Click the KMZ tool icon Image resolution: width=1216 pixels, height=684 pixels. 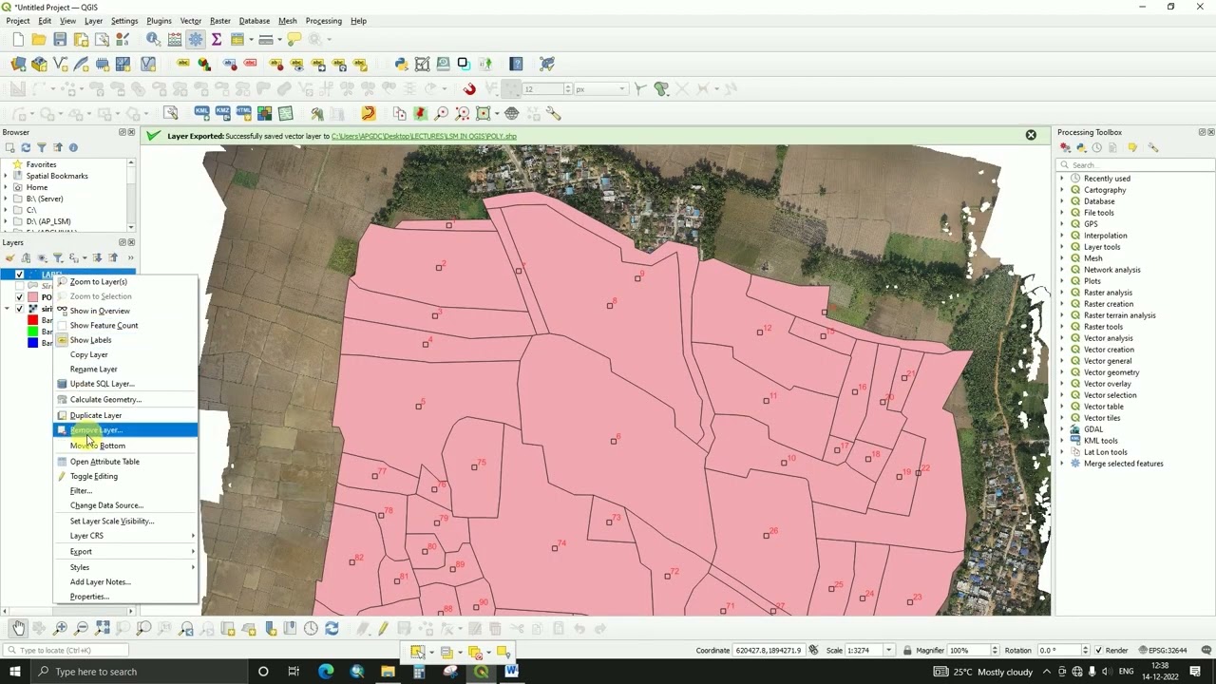click(x=222, y=113)
